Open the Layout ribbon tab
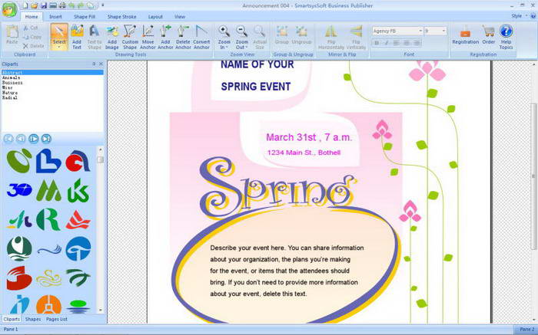538x335 pixels. click(x=155, y=16)
